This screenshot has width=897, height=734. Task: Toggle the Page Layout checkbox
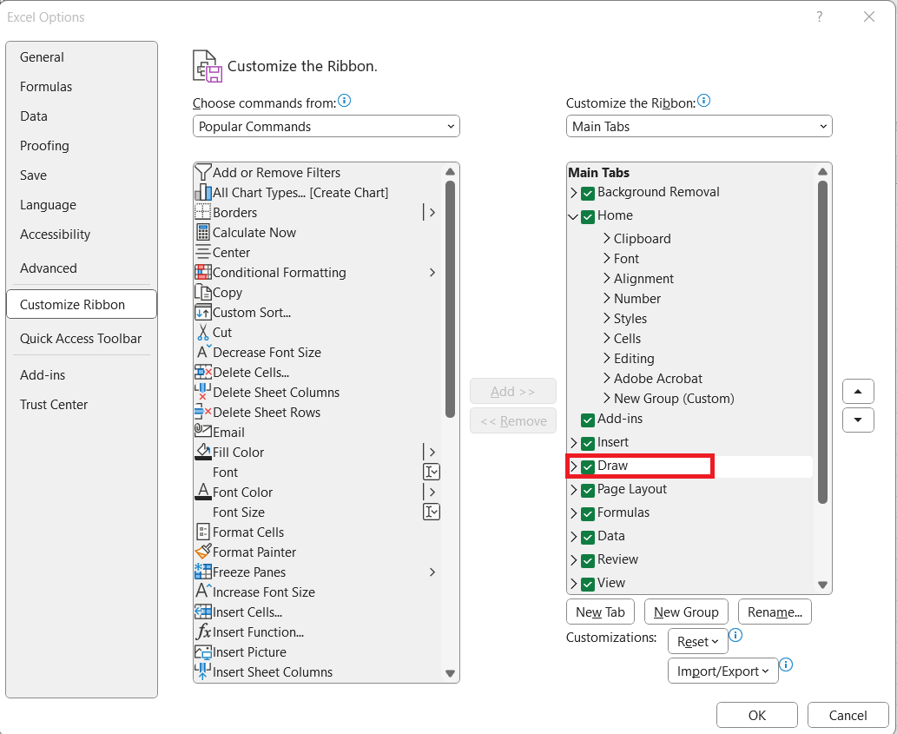588,490
